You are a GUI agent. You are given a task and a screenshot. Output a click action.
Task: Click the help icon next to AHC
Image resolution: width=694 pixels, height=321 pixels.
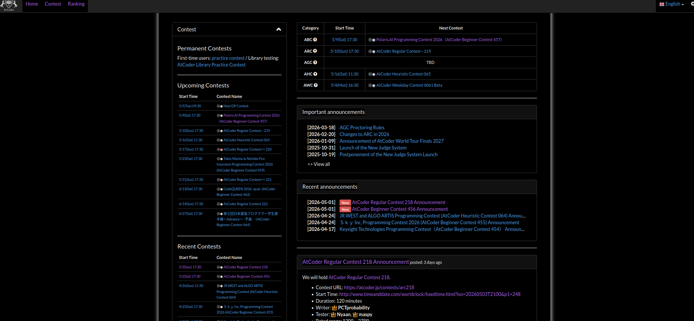coord(315,74)
